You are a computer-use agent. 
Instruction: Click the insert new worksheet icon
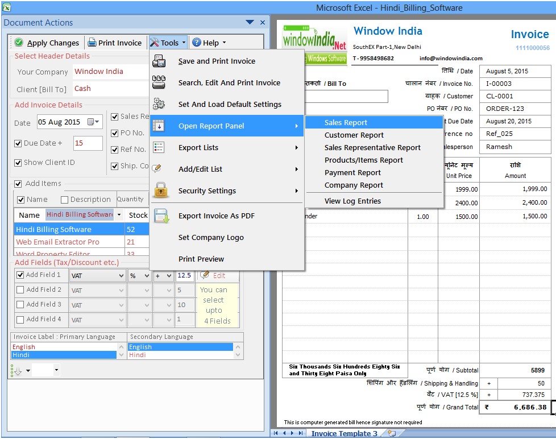(x=392, y=433)
